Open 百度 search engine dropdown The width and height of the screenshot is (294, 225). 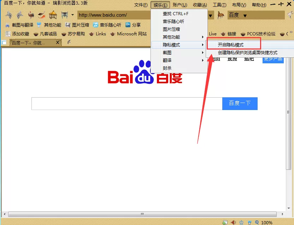click(x=245, y=16)
